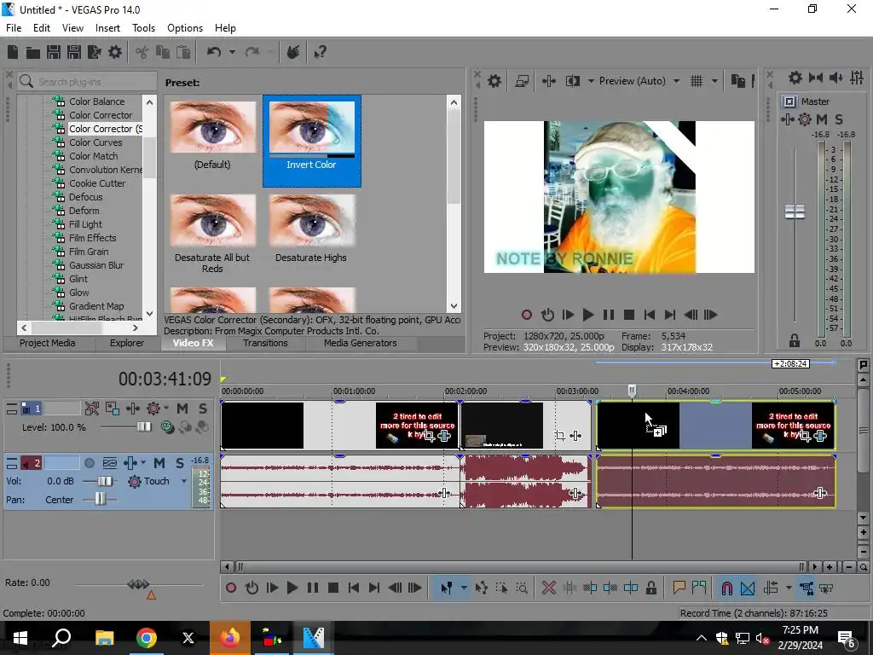
Task: Solo video track 1
Action: [203, 409]
